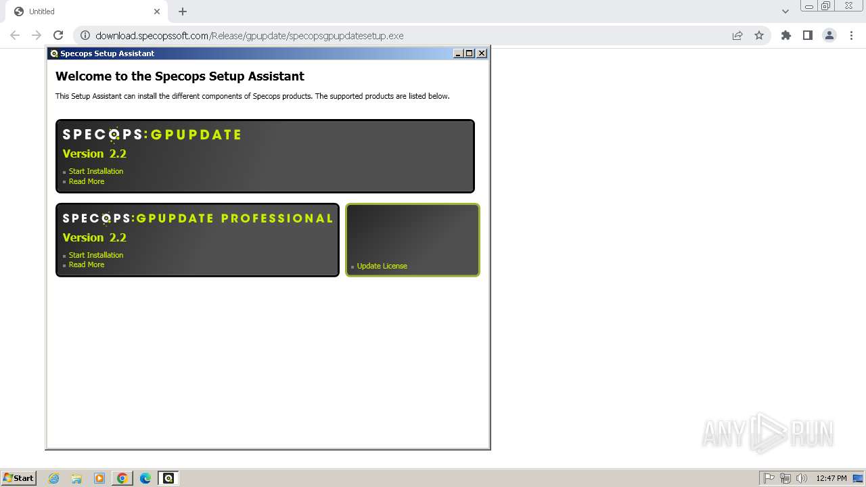The height and width of the screenshot is (487, 866).
Task: View site information icon
Action: tap(85, 35)
